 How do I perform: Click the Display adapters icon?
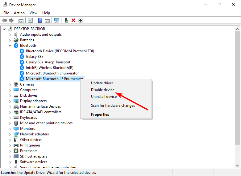16,101
